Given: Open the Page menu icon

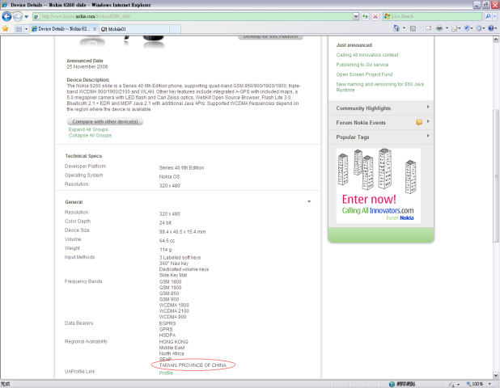Looking at the screenshot, I should tap(456, 28).
